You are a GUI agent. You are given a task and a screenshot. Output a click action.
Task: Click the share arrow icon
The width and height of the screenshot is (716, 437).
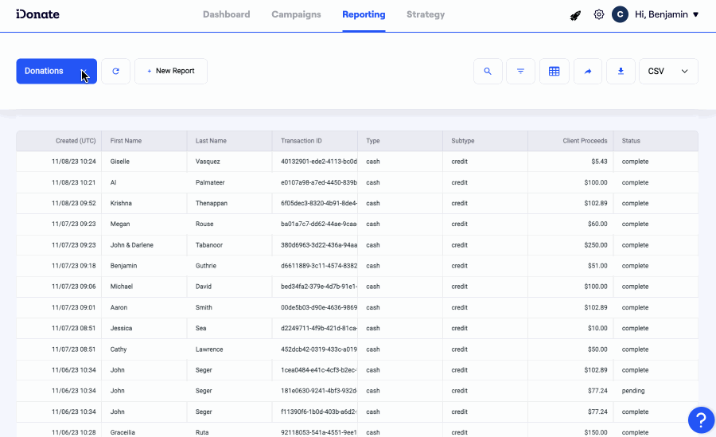588,72
